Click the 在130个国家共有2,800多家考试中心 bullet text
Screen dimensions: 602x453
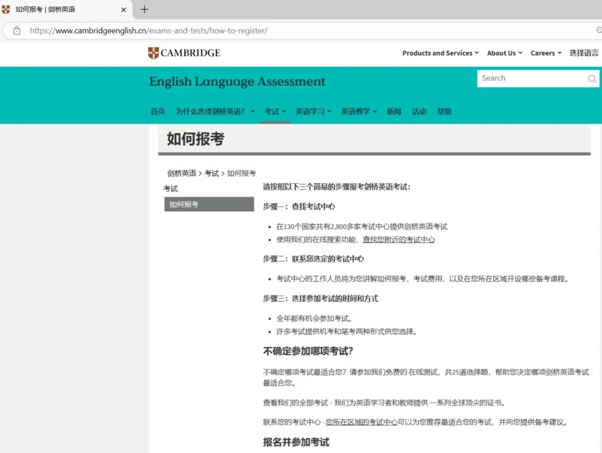(x=362, y=226)
